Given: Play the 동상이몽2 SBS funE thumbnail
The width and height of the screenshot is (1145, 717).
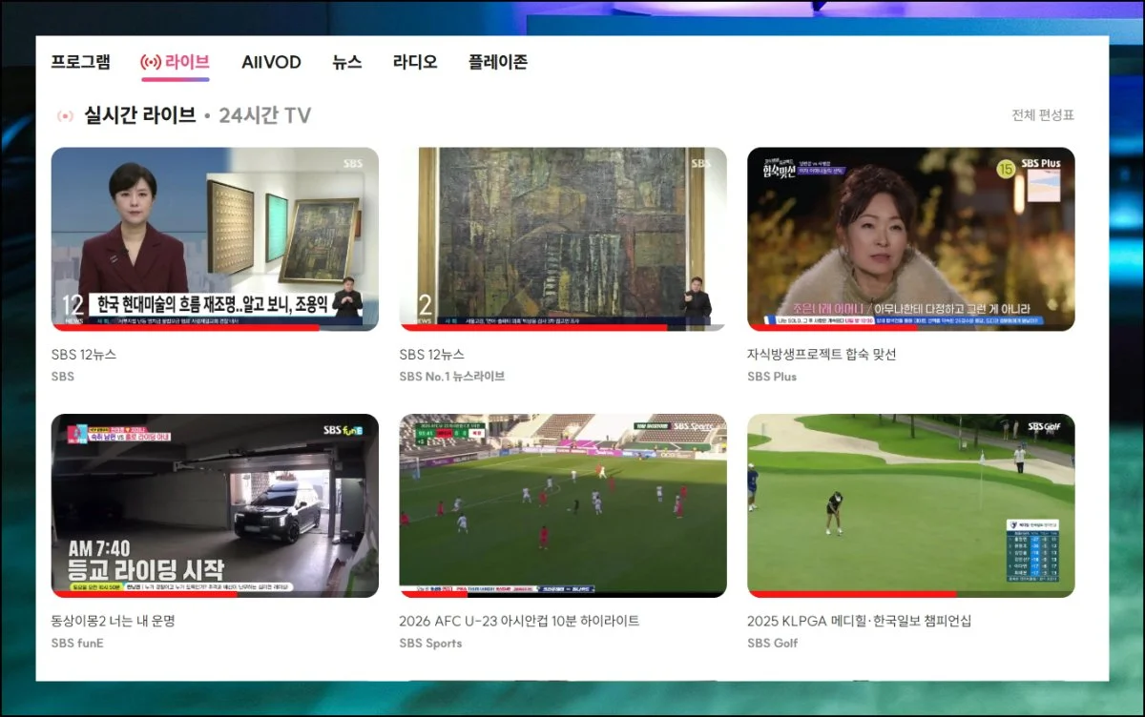Looking at the screenshot, I should (x=215, y=505).
